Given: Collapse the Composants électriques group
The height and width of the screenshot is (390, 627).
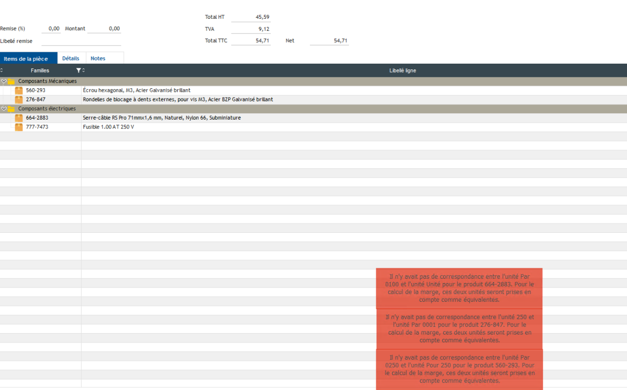Looking at the screenshot, I should (4, 109).
